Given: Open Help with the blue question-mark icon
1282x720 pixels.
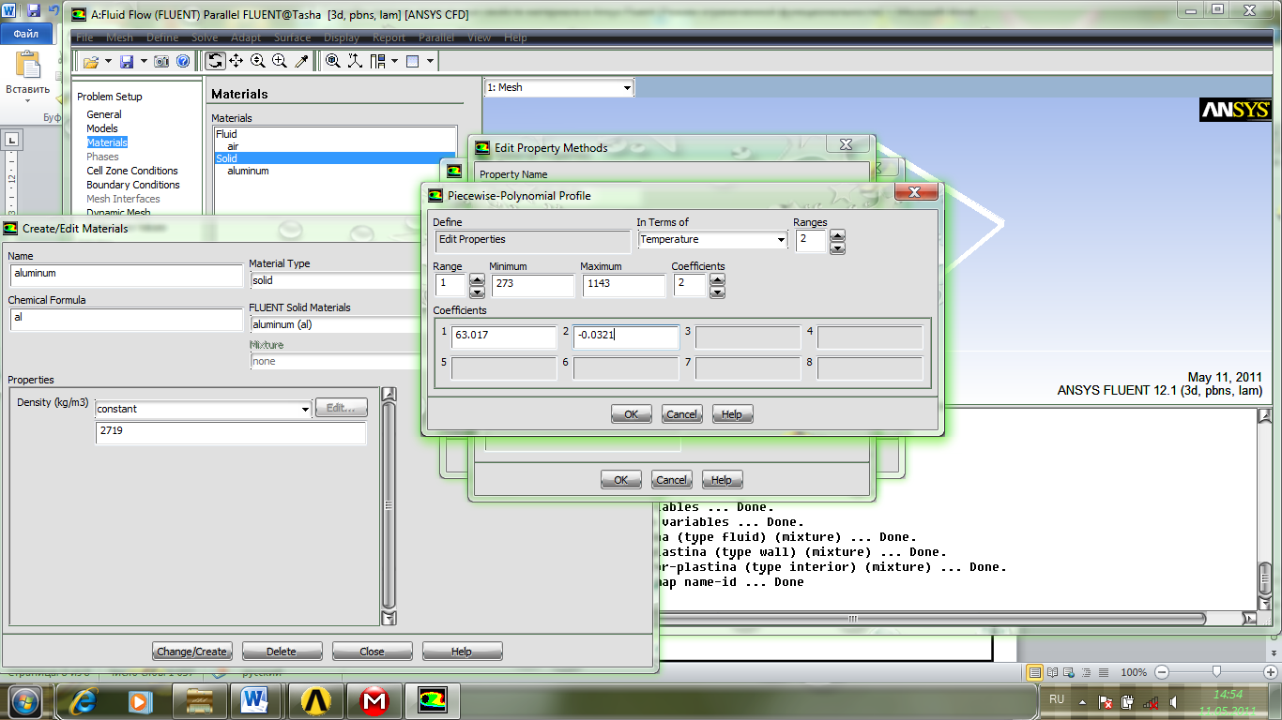Looking at the screenshot, I should pyautogui.click(x=183, y=61).
